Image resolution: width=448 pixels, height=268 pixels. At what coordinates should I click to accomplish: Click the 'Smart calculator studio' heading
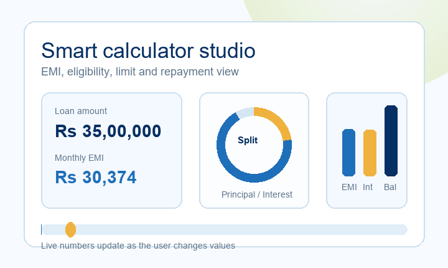coord(148,50)
